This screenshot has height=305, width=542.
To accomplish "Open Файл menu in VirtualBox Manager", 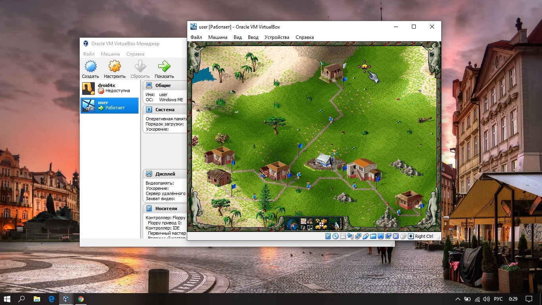I will point(88,54).
